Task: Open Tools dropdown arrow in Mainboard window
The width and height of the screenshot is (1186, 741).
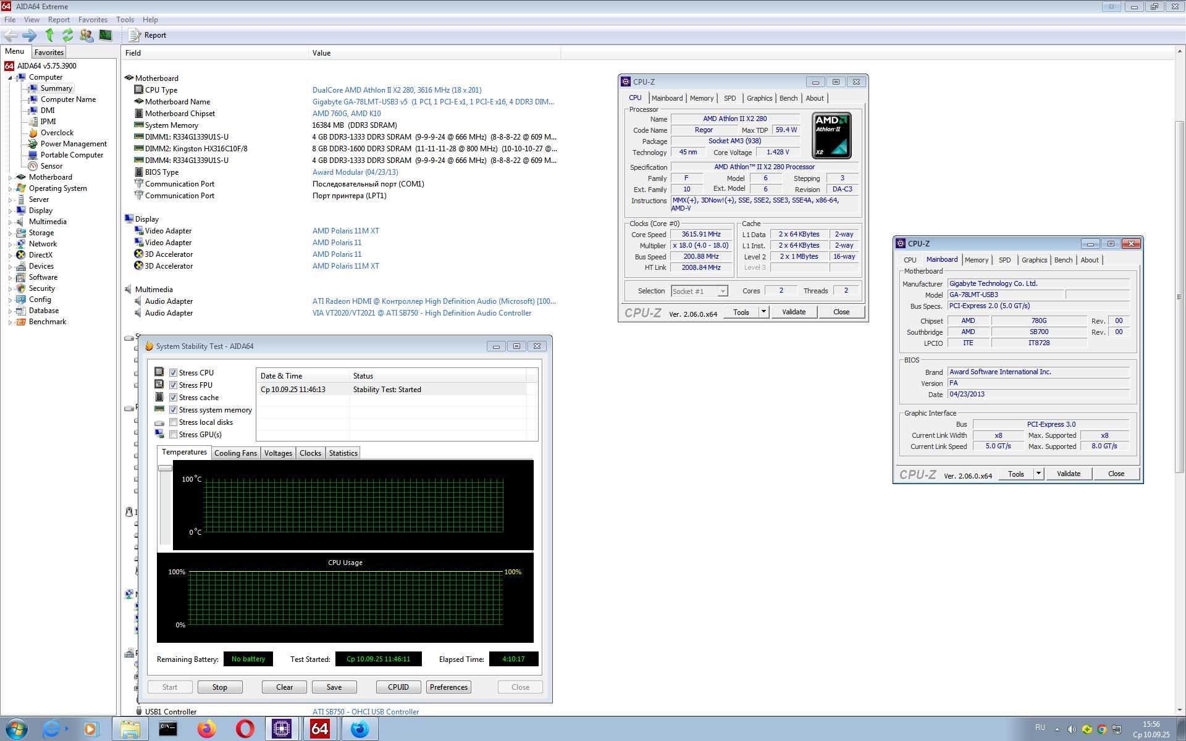Action: pyautogui.click(x=1038, y=474)
